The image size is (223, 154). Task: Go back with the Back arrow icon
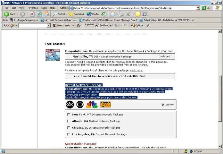coord(6,14)
